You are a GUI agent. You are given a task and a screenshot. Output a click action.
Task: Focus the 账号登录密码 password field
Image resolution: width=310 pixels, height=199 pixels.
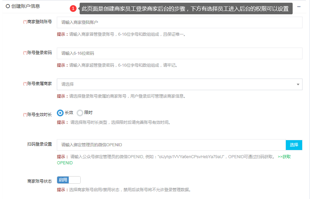[180, 53]
